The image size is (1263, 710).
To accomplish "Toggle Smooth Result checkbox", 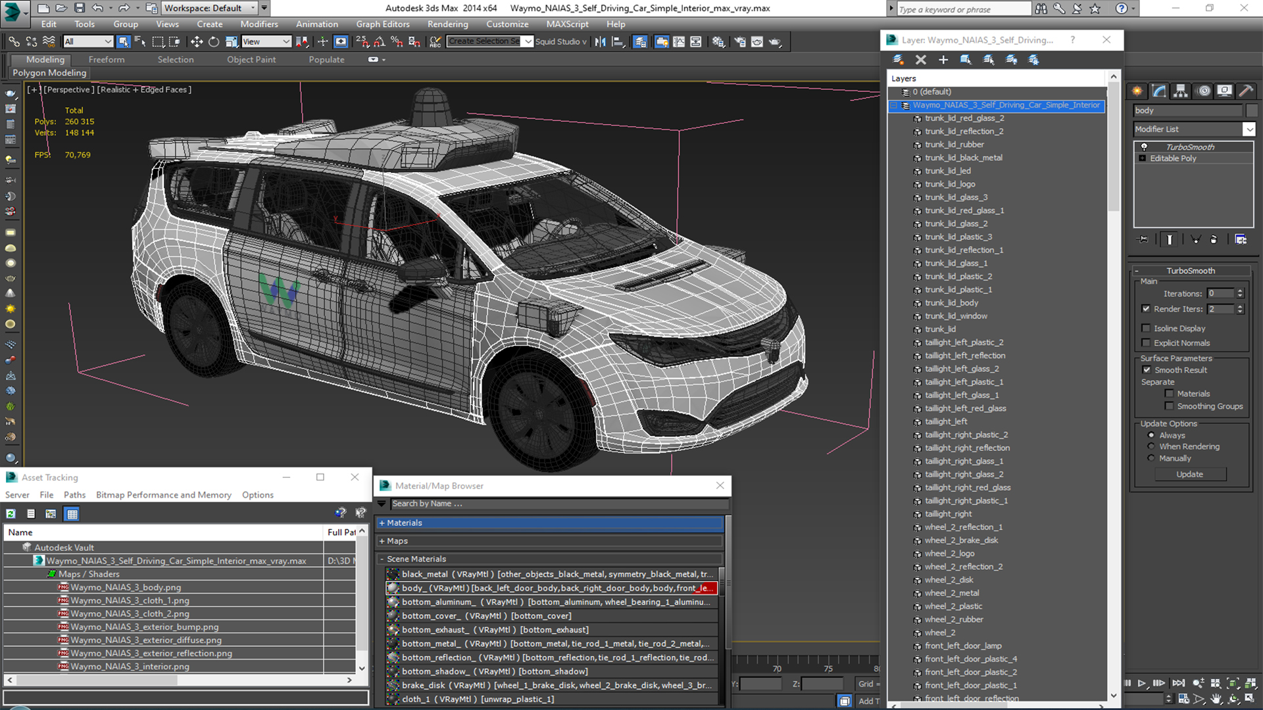I will click(1147, 370).
